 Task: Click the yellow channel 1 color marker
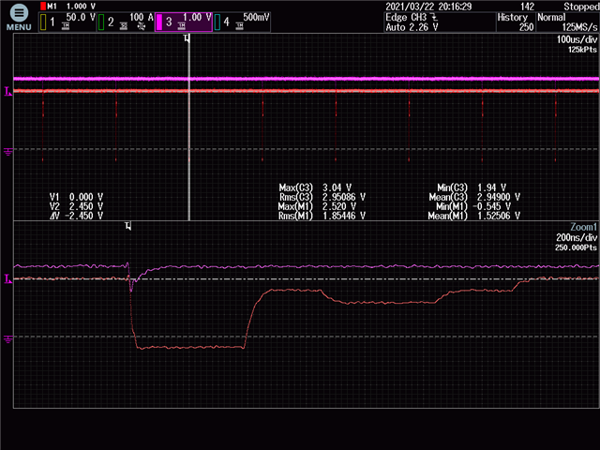pos(43,22)
